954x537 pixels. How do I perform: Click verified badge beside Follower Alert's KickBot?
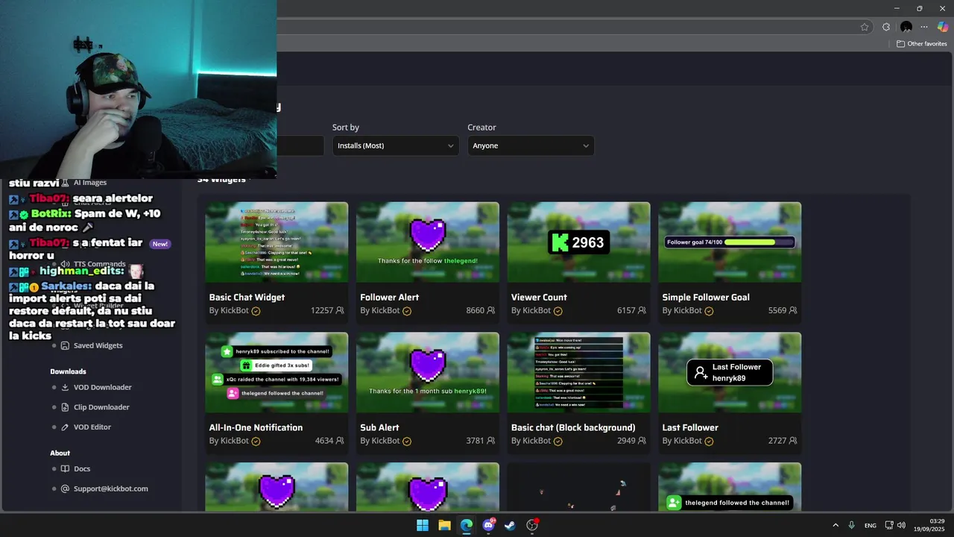tap(407, 311)
